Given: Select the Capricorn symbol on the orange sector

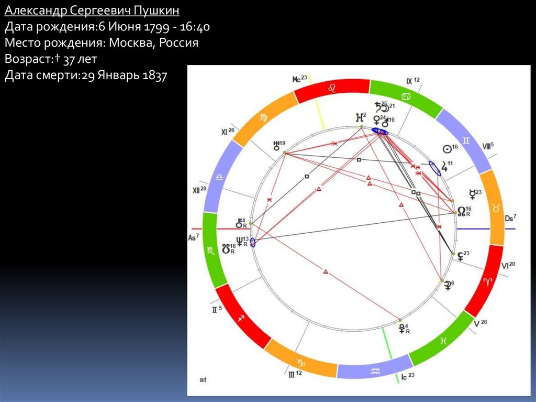Looking at the screenshot, I should click(301, 362).
